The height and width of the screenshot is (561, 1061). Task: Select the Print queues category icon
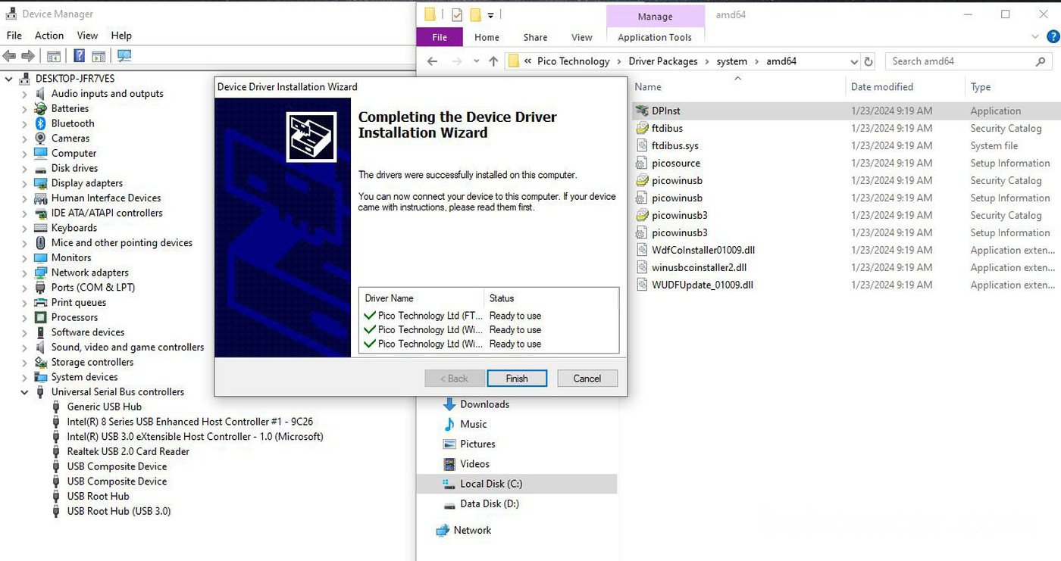tap(41, 302)
